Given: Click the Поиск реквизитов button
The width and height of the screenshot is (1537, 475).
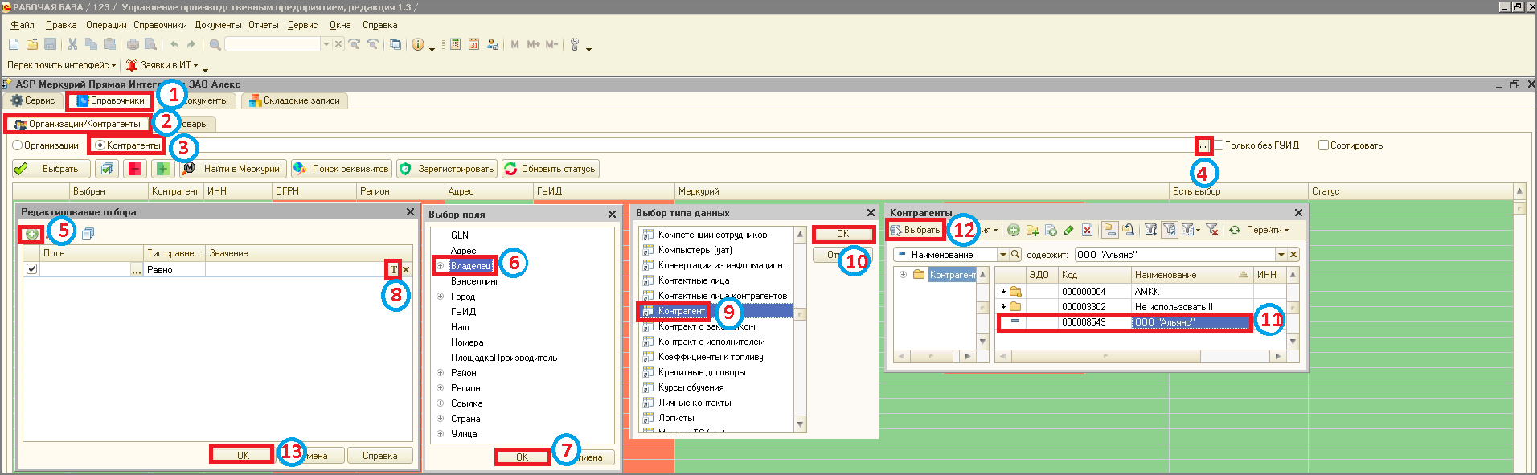Looking at the screenshot, I should pos(341,169).
